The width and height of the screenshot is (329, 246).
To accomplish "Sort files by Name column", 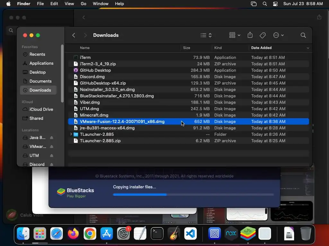I will pos(84,48).
